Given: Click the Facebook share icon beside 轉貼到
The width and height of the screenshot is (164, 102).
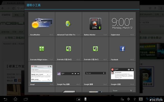Looking at the screenshot, I should tap(15, 81).
